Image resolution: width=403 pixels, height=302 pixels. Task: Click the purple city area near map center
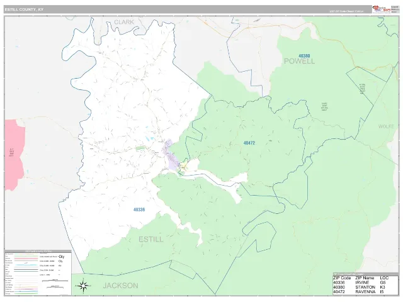(x=171, y=156)
